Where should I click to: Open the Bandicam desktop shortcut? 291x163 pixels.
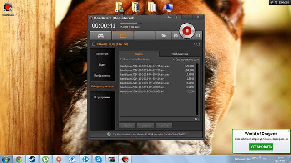(x=8, y=9)
